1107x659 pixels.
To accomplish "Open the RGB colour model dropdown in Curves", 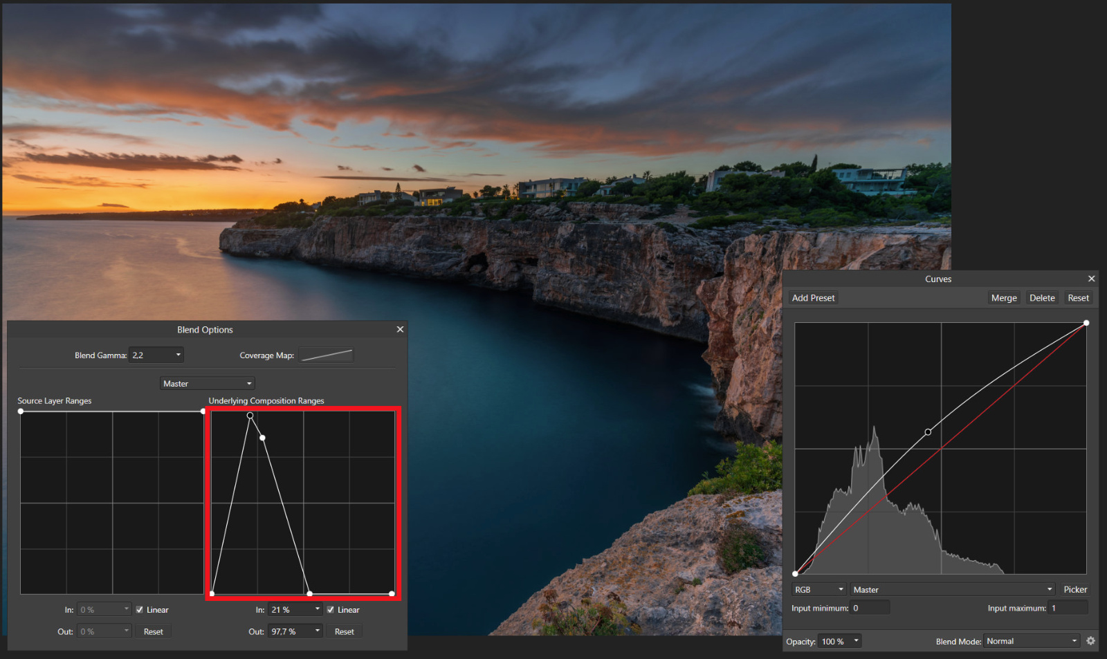I will coord(819,589).
